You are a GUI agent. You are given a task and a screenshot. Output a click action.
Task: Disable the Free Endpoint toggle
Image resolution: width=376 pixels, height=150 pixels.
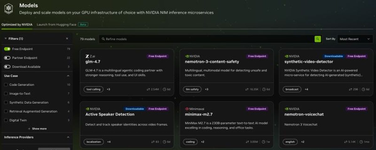tap(7, 49)
